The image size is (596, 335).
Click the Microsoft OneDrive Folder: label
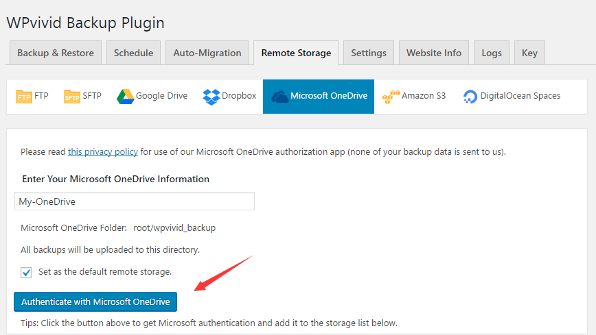73,228
